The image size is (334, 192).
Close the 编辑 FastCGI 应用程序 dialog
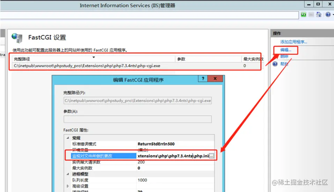point(215,78)
